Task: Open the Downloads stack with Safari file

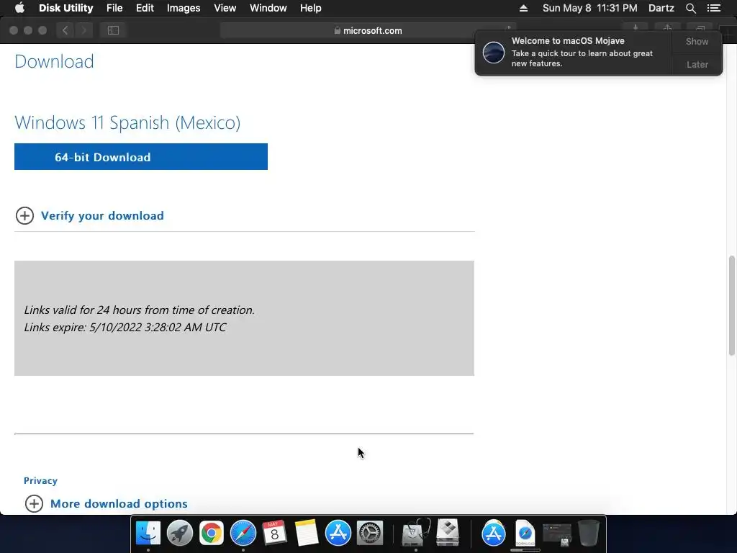Action: point(525,534)
